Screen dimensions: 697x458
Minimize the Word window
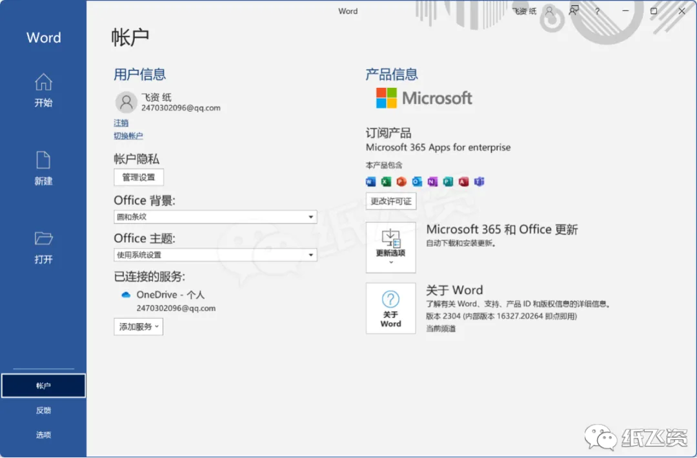click(625, 11)
